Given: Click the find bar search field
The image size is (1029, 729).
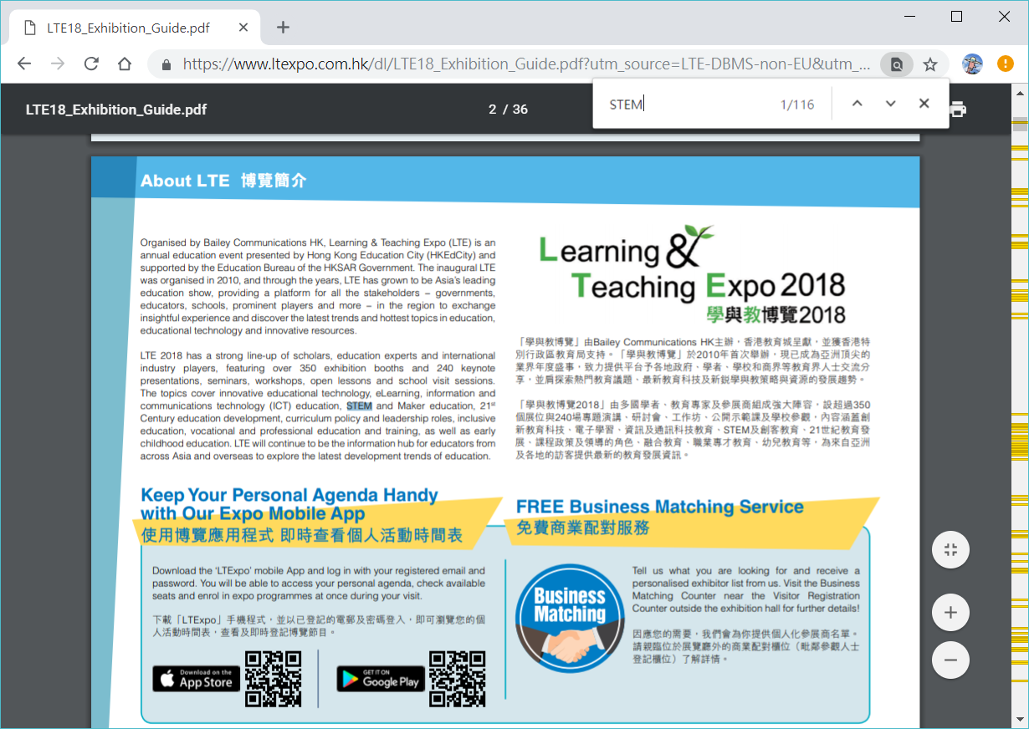Looking at the screenshot, I should point(686,104).
